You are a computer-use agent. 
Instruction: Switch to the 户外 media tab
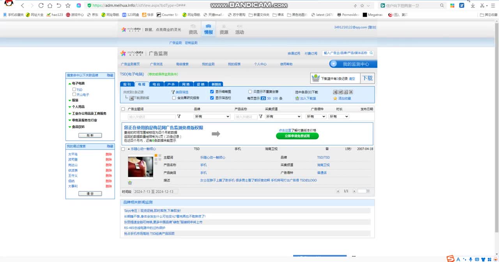coord(171,84)
